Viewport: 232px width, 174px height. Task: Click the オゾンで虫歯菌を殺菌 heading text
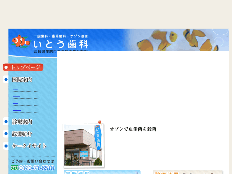tap(133, 129)
